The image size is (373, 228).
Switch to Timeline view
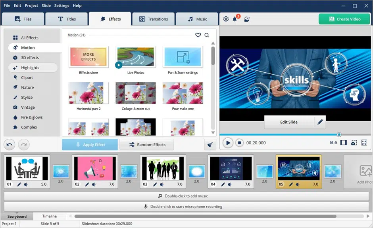(x=50, y=216)
